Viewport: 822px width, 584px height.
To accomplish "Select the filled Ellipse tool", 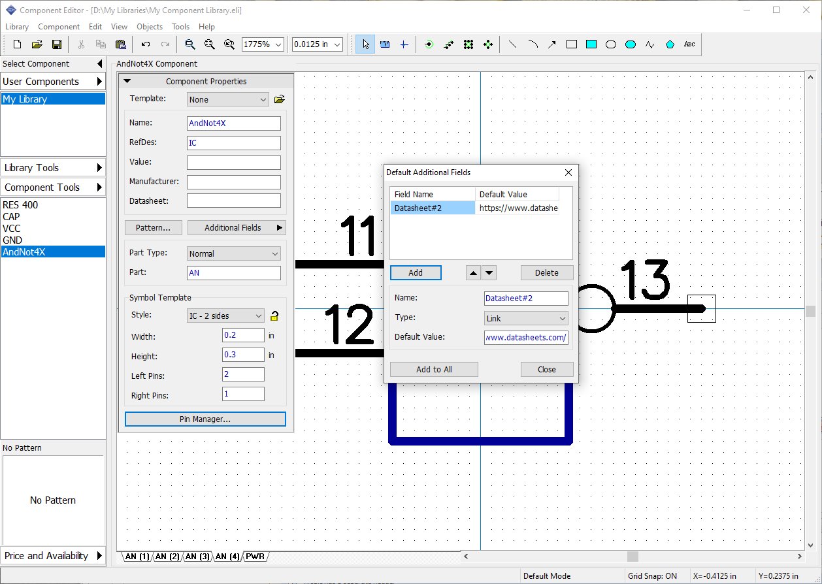I will pos(631,44).
